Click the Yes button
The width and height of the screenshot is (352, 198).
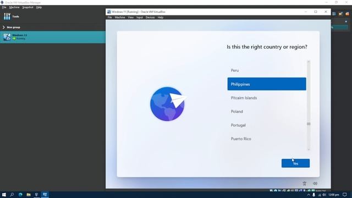tap(295, 163)
